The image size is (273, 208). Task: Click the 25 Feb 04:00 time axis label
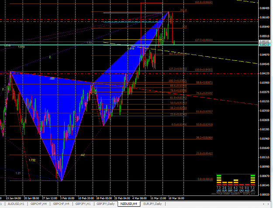(x=122, y=198)
